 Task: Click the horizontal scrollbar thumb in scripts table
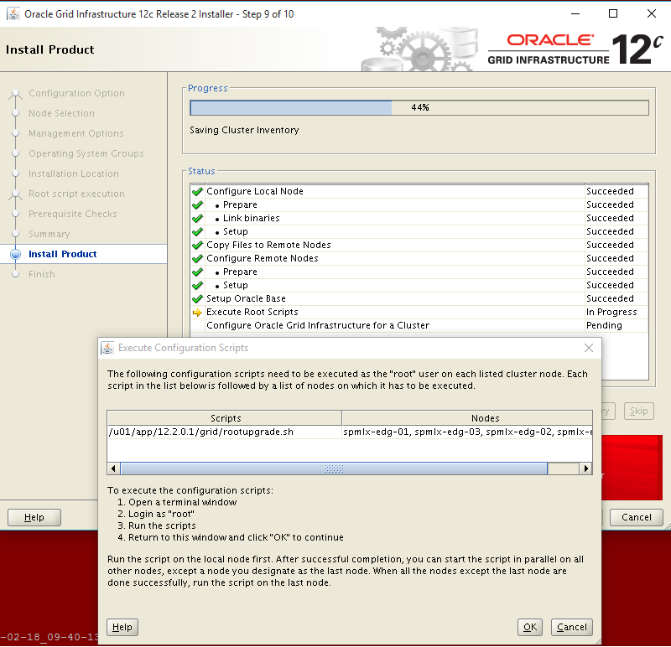pos(334,468)
